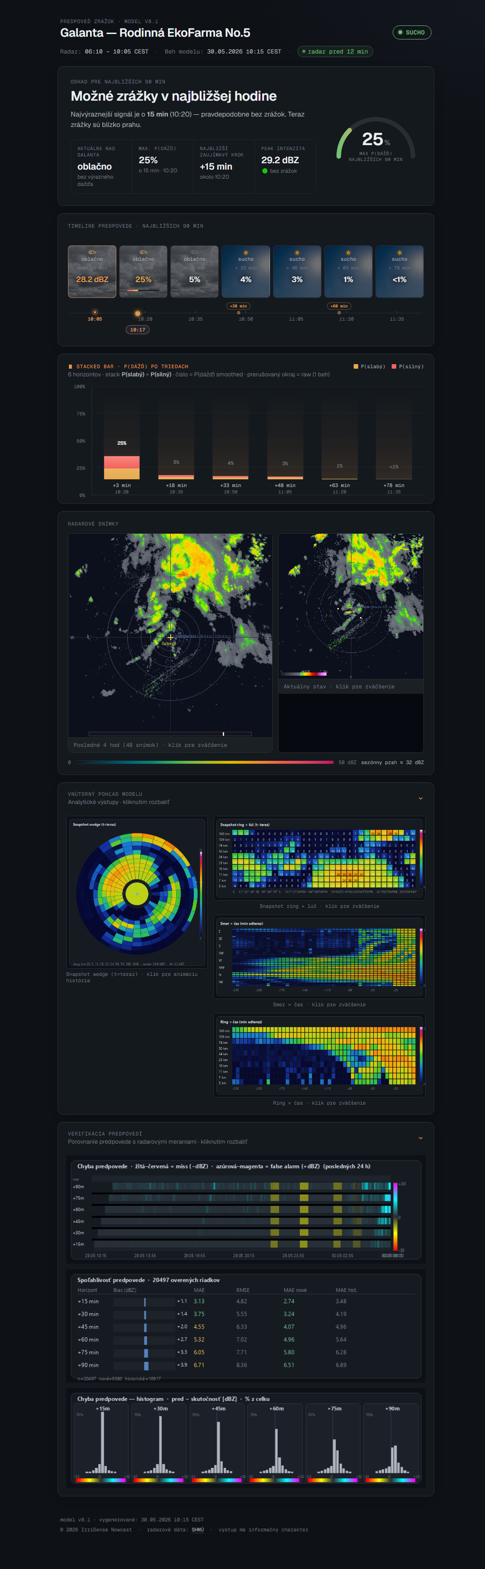The image size is (485, 1569).
Task: Click P(slabý) legend swatch
Action: pyautogui.click(x=356, y=367)
